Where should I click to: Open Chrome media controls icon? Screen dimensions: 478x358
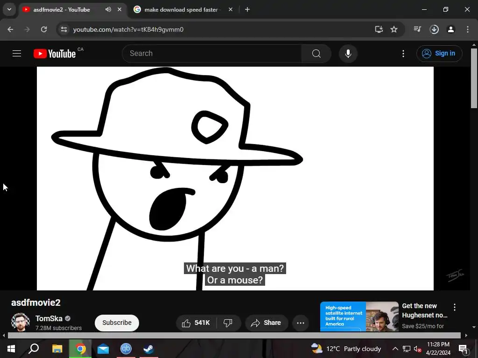tap(417, 29)
